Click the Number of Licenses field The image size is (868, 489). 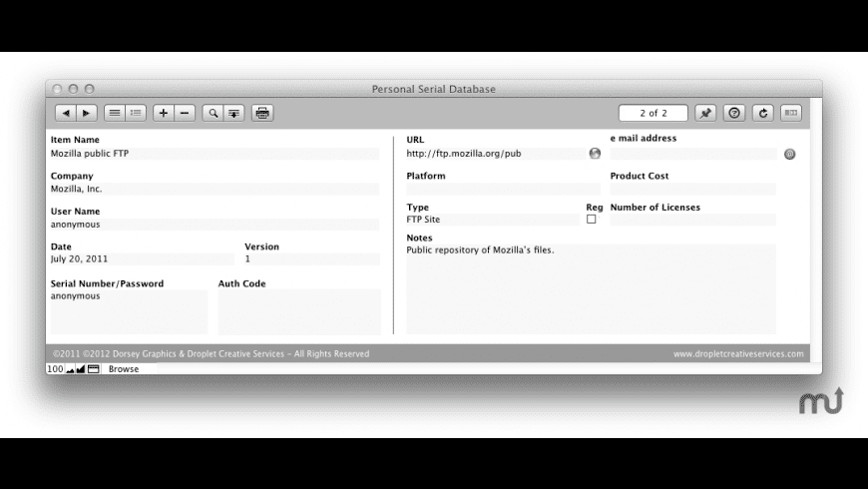click(693, 220)
